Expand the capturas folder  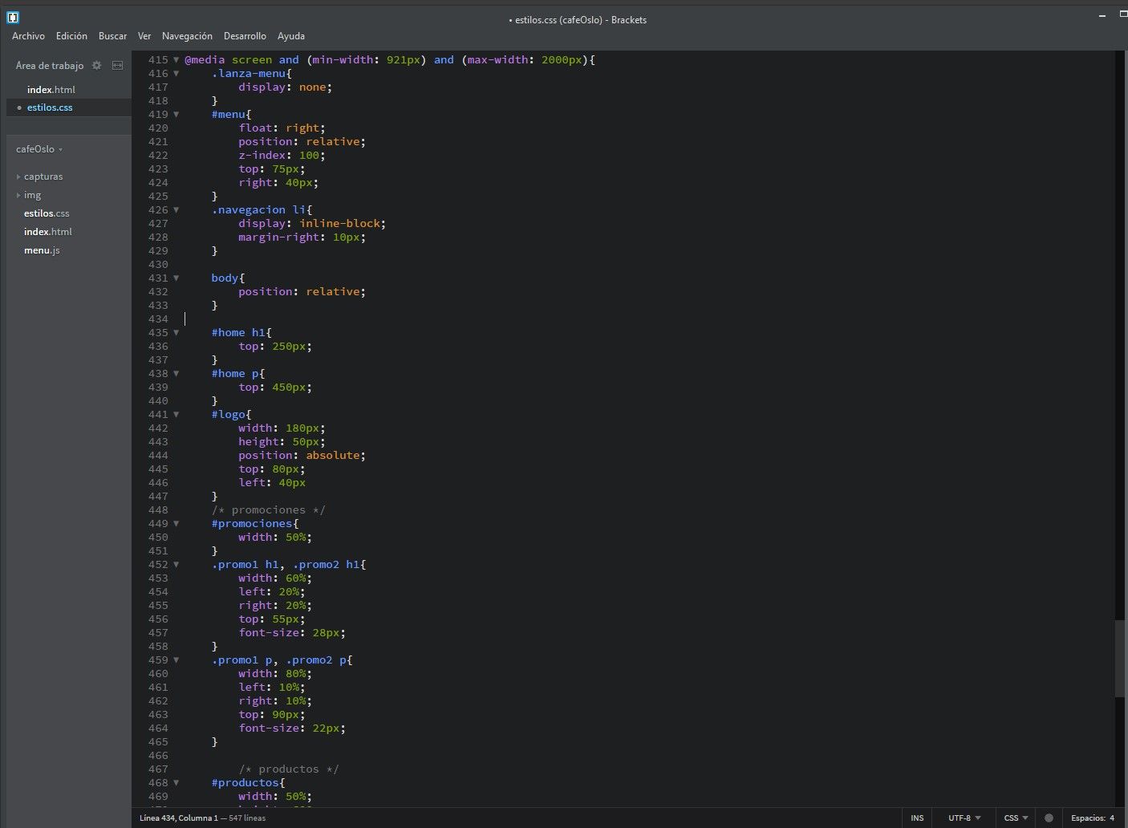43,177
